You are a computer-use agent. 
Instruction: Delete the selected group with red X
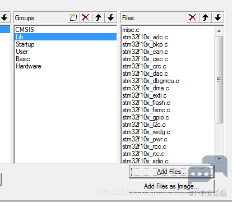86,18
